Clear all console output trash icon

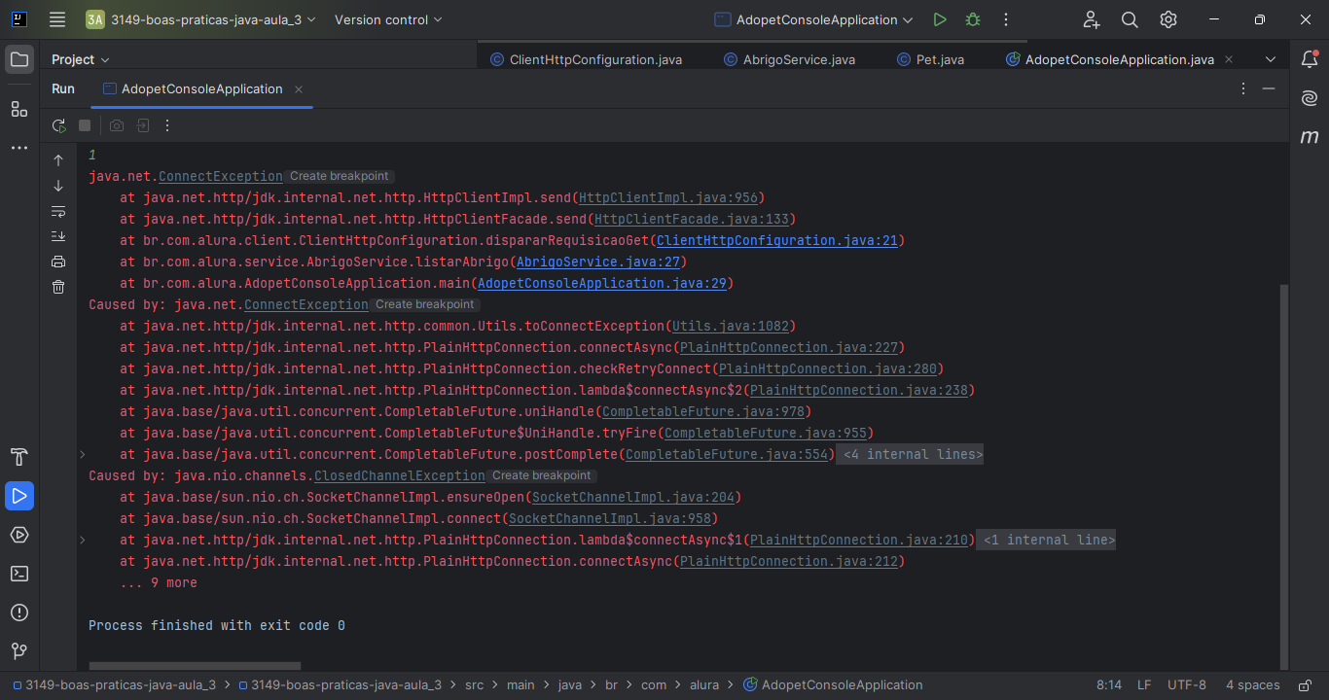pyautogui.click(x=58, y=287)
